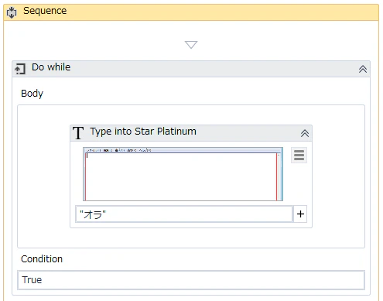
Task: Click the Condition field containing True
Action: 191,280
